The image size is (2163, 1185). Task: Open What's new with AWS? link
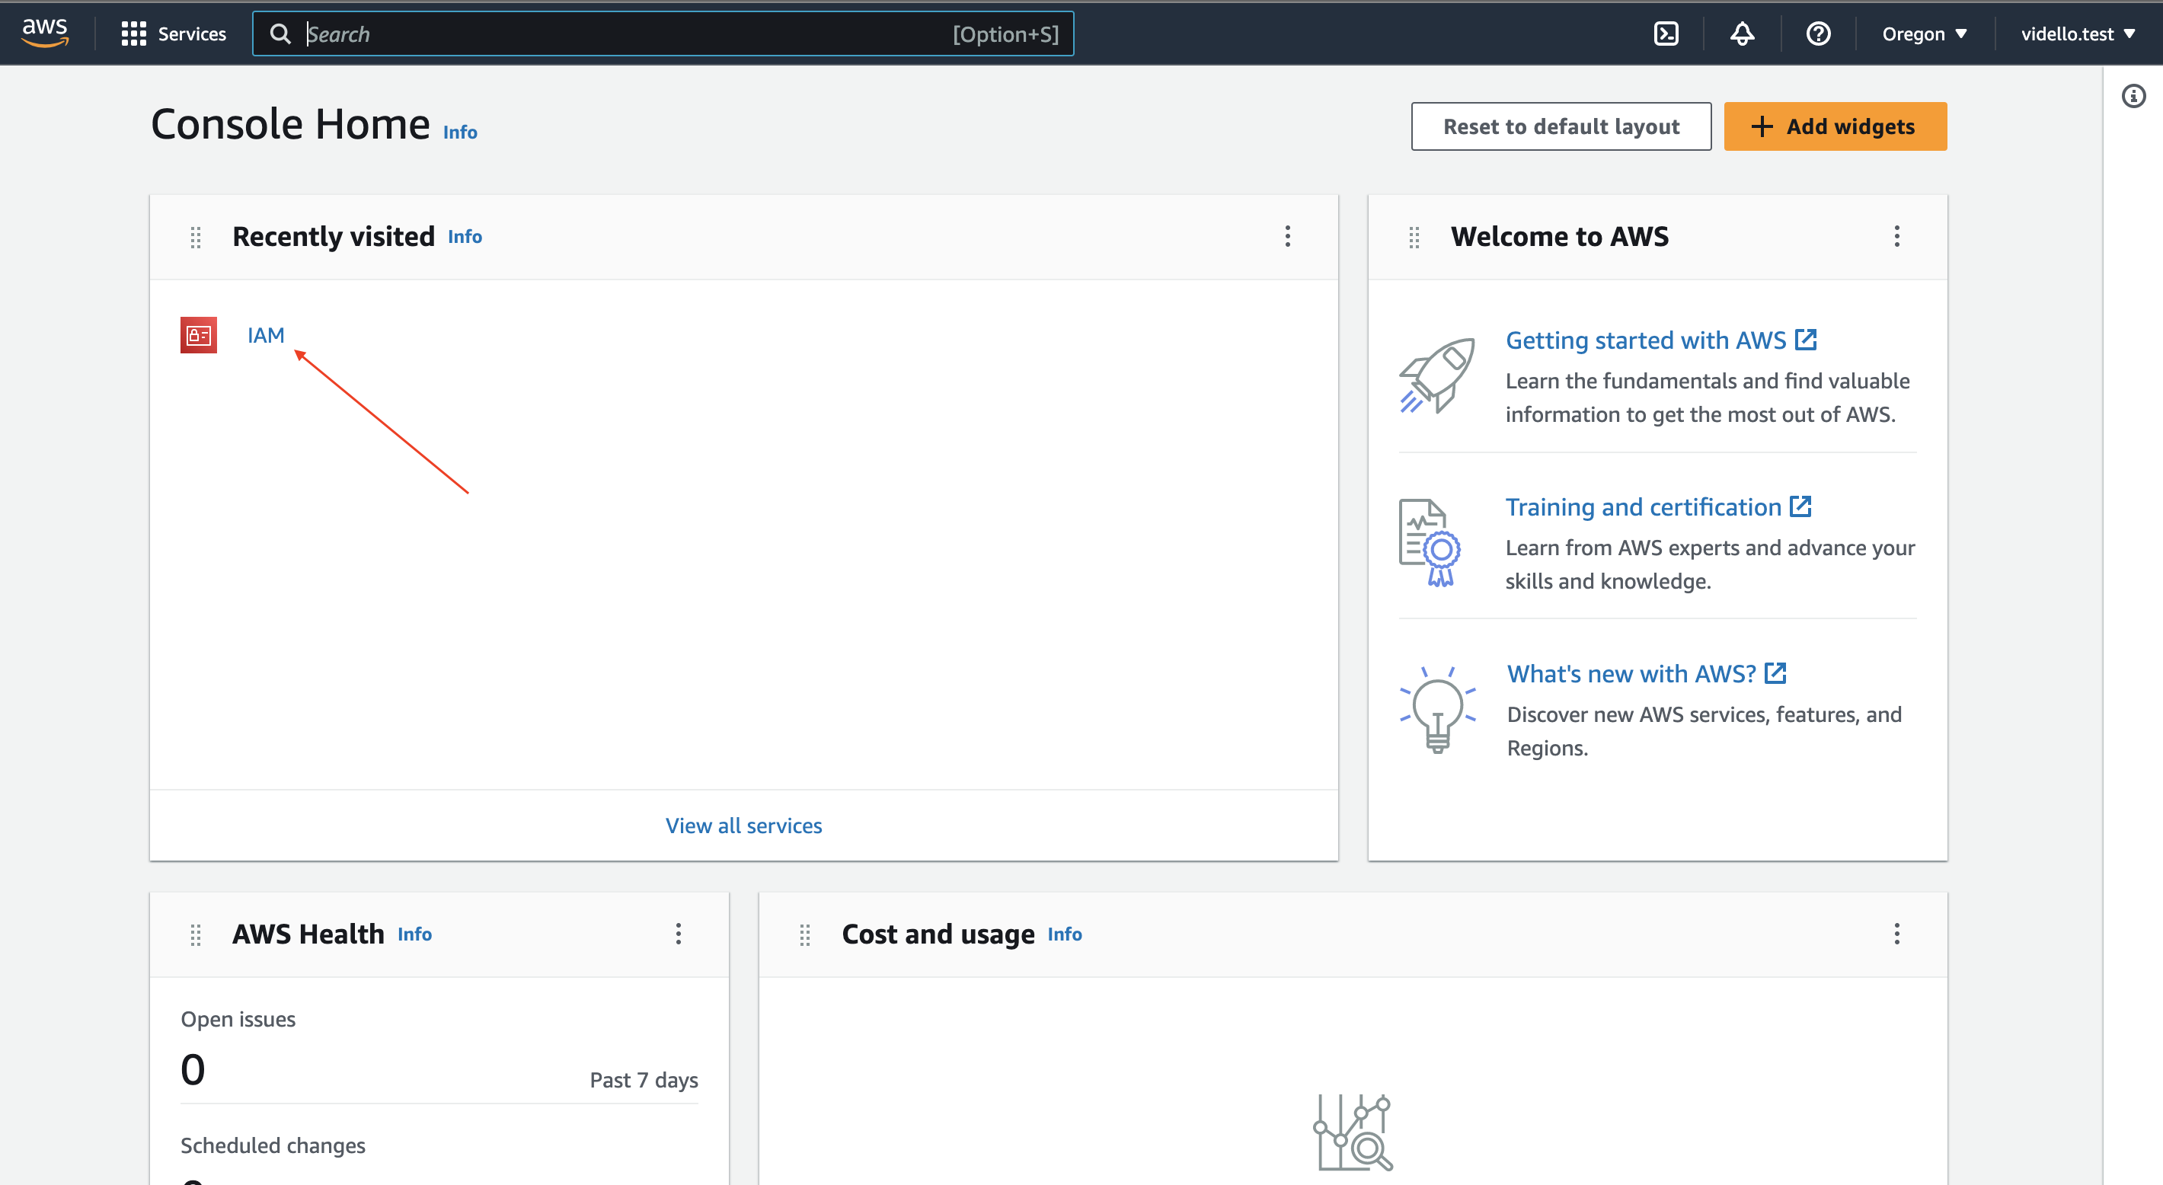(1647, 672)
